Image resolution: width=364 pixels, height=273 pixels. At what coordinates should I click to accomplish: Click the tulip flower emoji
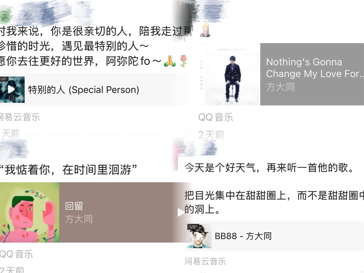click(x=184, y=61)
